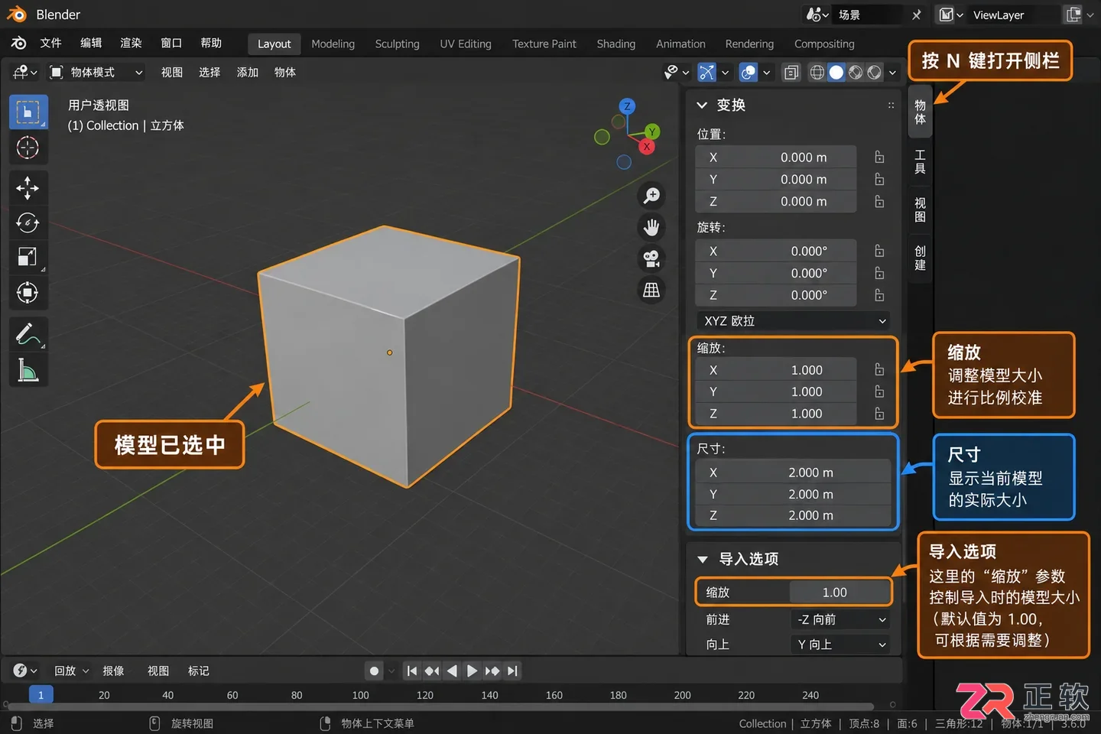Screen dimensions: 1101x734
Task: Select the Rotate tool
Action: tap(28, 222)
